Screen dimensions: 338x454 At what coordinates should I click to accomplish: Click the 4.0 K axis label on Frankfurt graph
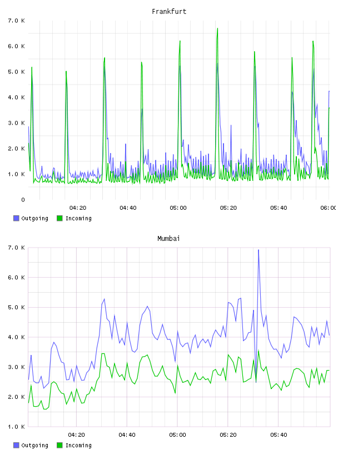(17, 97)
